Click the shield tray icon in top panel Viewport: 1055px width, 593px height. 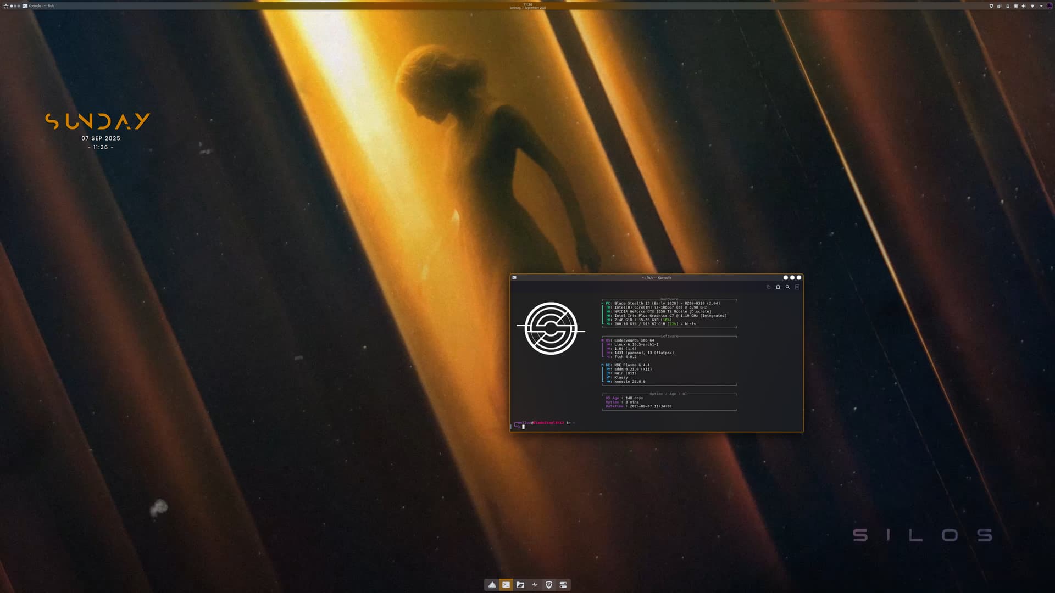(x=991, y=6)
